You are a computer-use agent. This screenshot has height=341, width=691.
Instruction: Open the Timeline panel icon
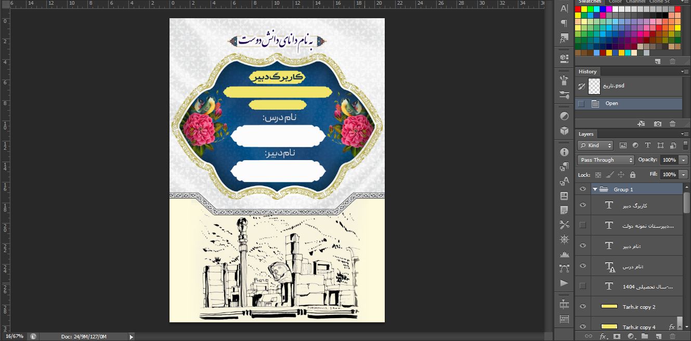point(564,304)
